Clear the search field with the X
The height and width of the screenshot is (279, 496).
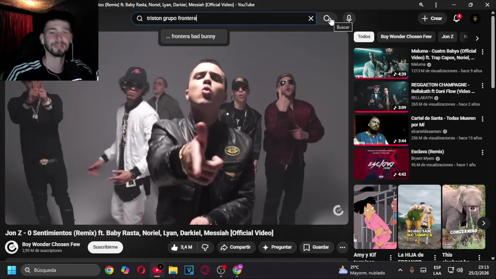[x=311, y=18]
